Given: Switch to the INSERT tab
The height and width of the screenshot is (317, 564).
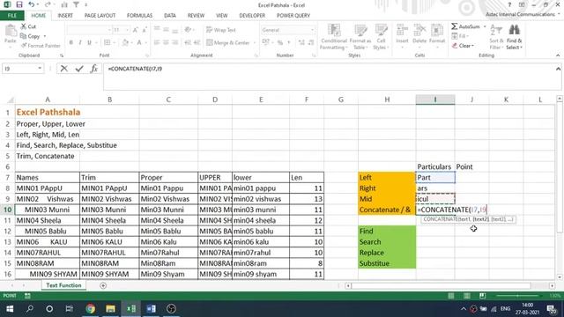Looking at the screenshot, I should pyautogui.click(x=65, y=16).
